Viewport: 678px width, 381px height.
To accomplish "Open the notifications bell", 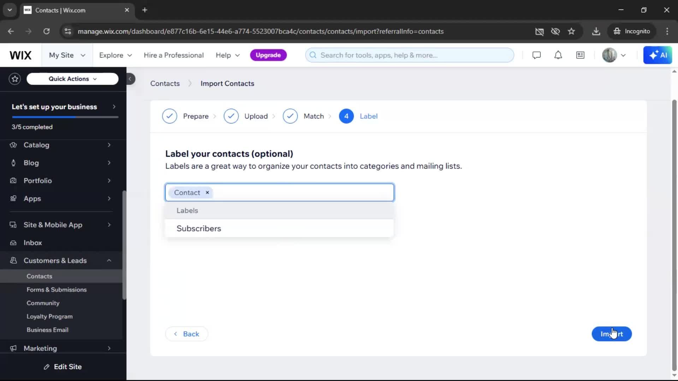I will [x=558, y=55].
